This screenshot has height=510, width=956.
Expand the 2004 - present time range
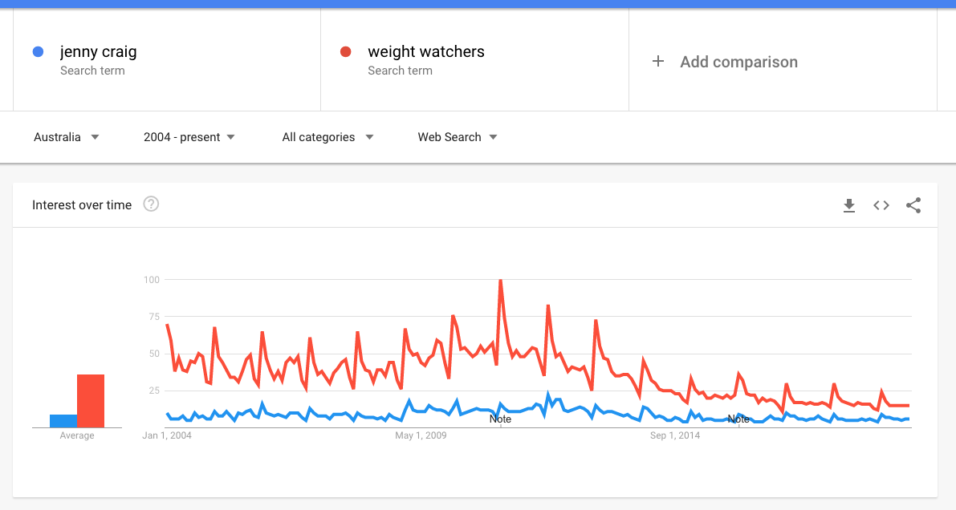click(x=189, y=137)
